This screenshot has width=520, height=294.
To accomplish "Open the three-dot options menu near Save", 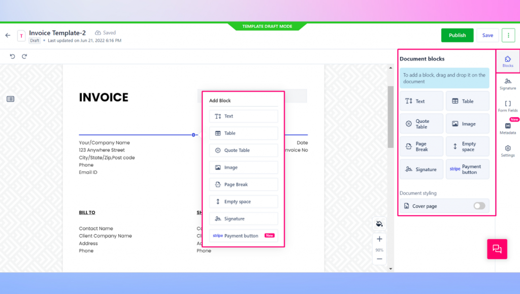I will click(x=508, y=35).
